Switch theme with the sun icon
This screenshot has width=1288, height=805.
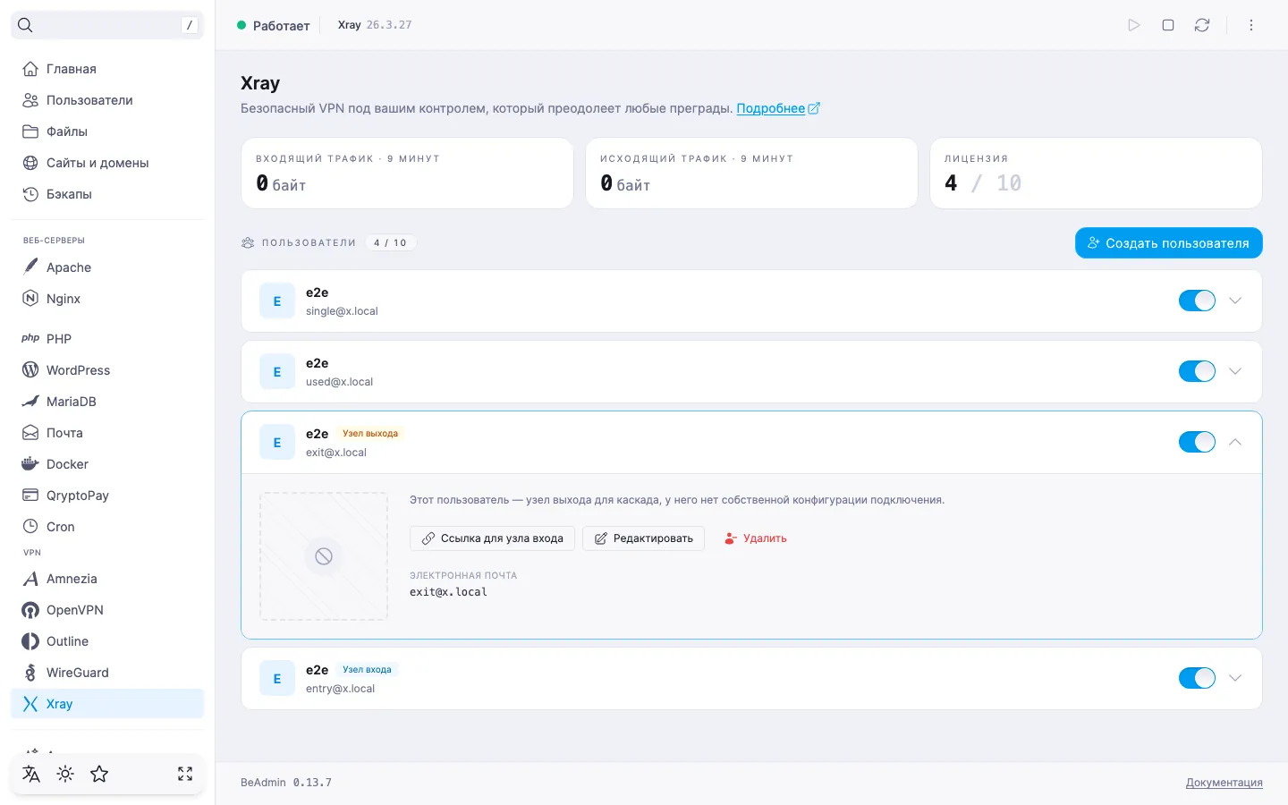65,774
